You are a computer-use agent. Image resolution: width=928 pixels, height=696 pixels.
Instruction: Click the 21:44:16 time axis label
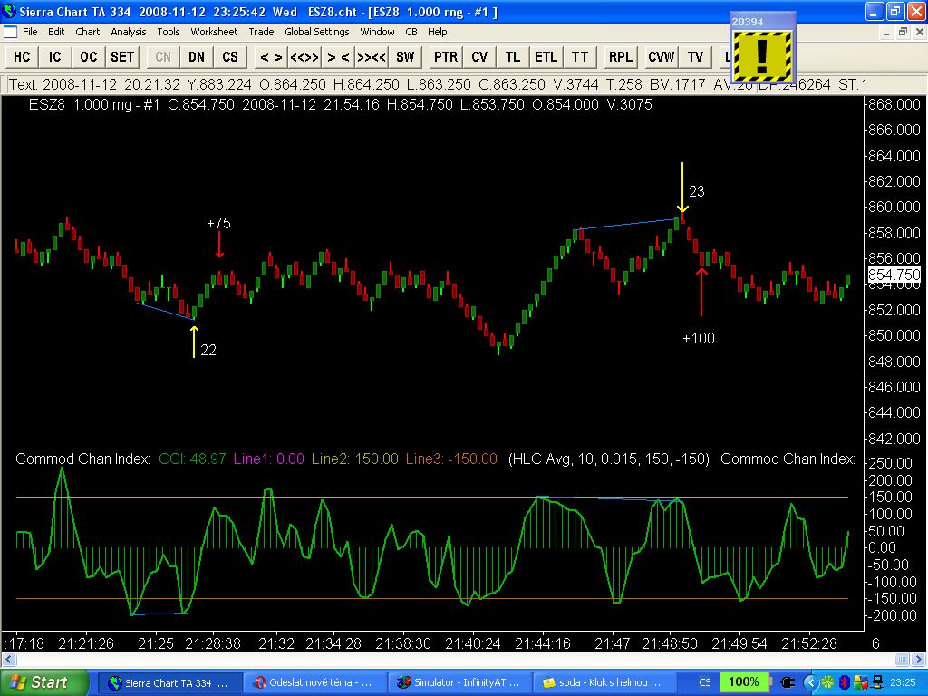pyautogui.click(x=543, y=643)
